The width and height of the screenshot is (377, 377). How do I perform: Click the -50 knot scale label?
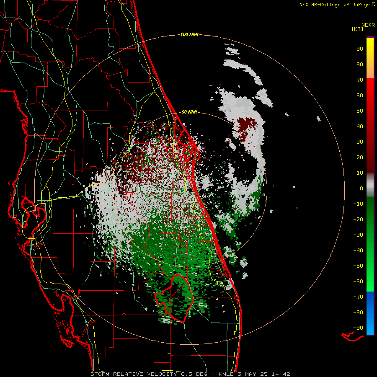(x=358, y=266)
